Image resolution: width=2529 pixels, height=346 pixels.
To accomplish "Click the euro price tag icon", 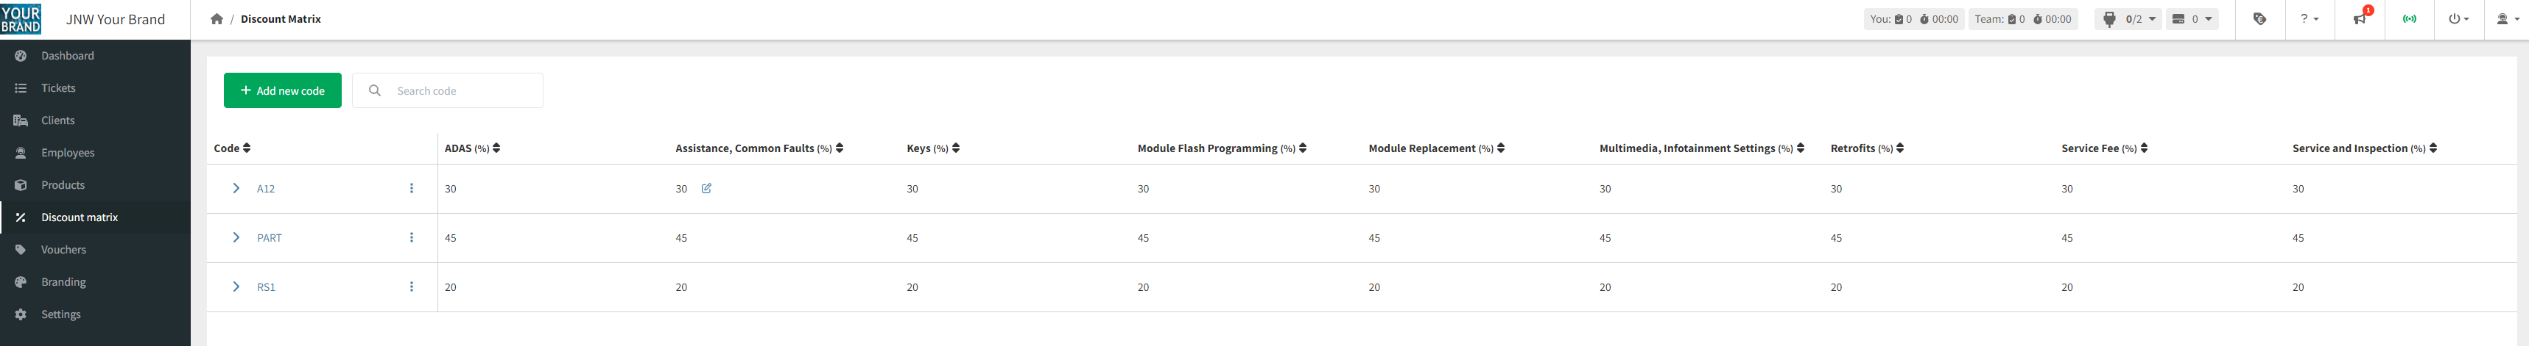I will pos(2259,20).
